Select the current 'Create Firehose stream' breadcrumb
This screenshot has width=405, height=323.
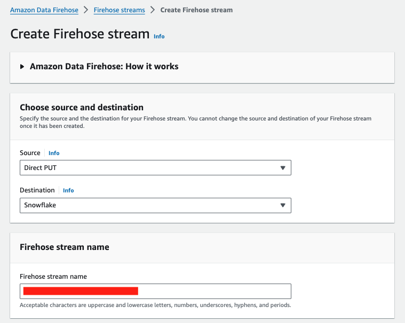click(x=196, y=10)
